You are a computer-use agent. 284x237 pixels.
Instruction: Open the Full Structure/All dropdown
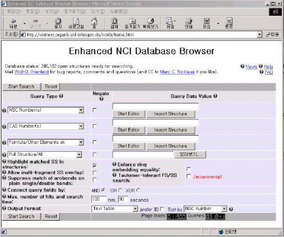pyautogui.click(x=45, y=154)
